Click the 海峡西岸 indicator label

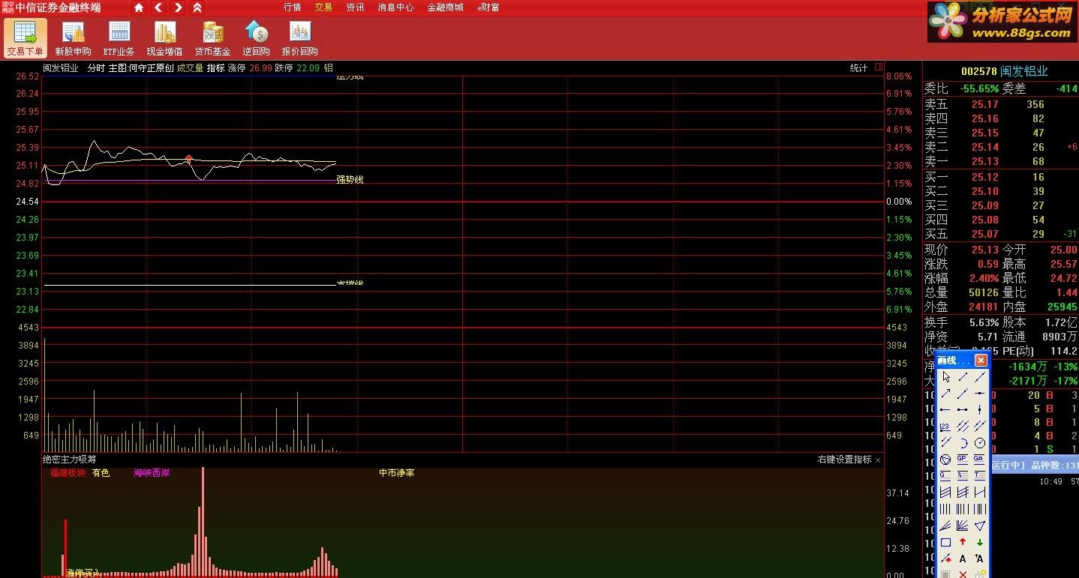pos(152,473)
